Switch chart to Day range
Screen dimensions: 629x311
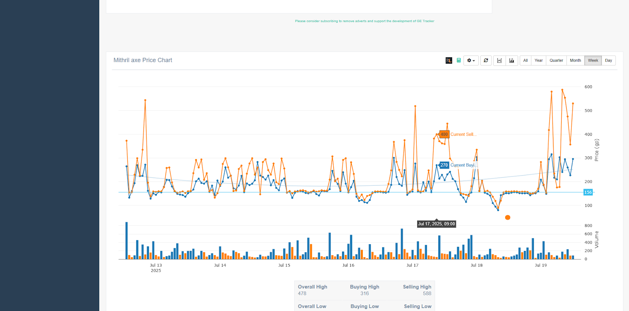point(608,60)
